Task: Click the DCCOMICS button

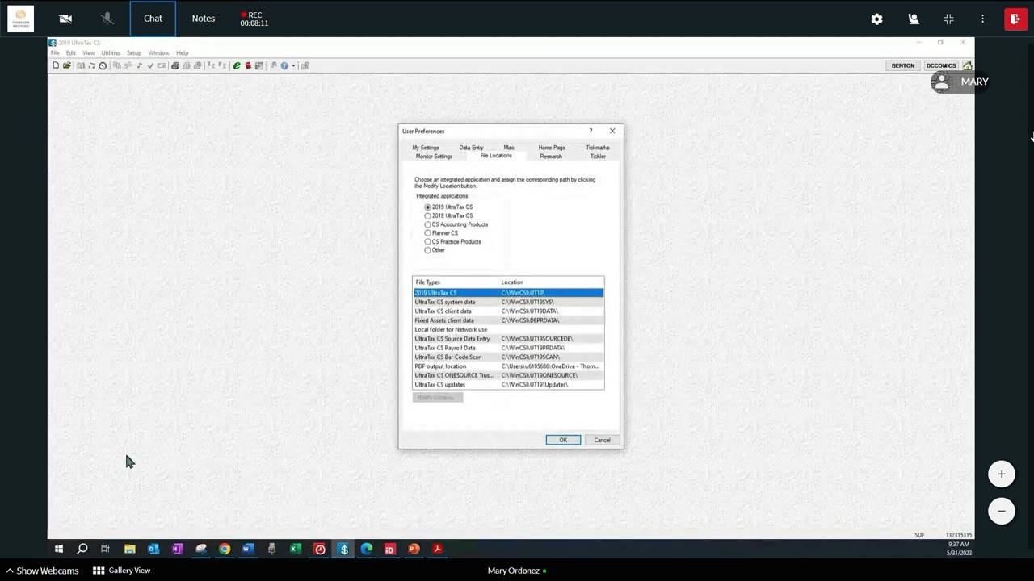Action: point(941,65)
